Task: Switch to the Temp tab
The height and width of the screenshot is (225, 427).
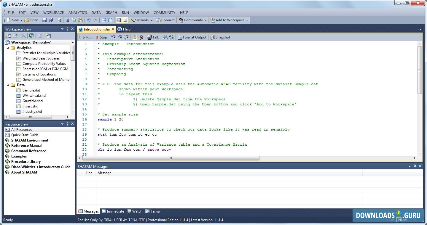Action: coord(152,211)
